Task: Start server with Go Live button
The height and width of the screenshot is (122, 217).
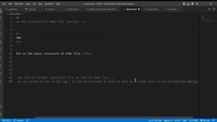Action: [x=205, y=121]
